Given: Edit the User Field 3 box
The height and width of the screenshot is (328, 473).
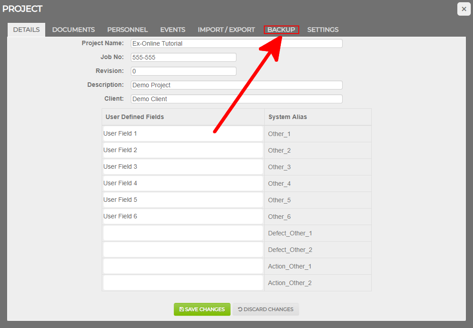Looking at the screenshot, I should point(183,167).
